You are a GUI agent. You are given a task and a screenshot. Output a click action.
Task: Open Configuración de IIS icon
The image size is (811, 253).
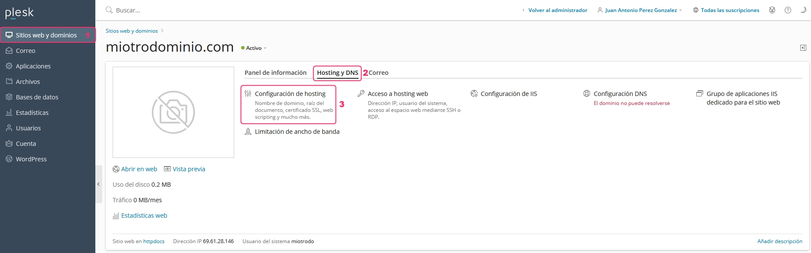click(474, 94)
